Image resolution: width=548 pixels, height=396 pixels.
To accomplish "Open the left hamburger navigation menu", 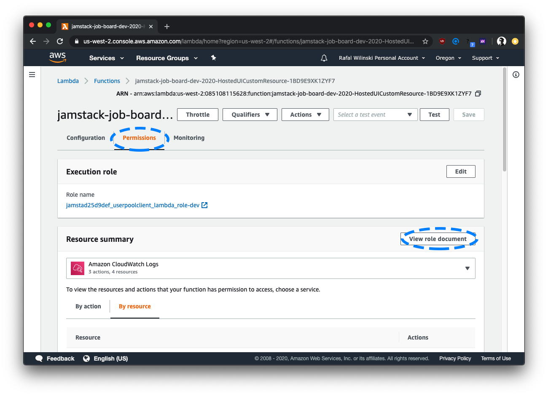I will click(x=32, y=75).
